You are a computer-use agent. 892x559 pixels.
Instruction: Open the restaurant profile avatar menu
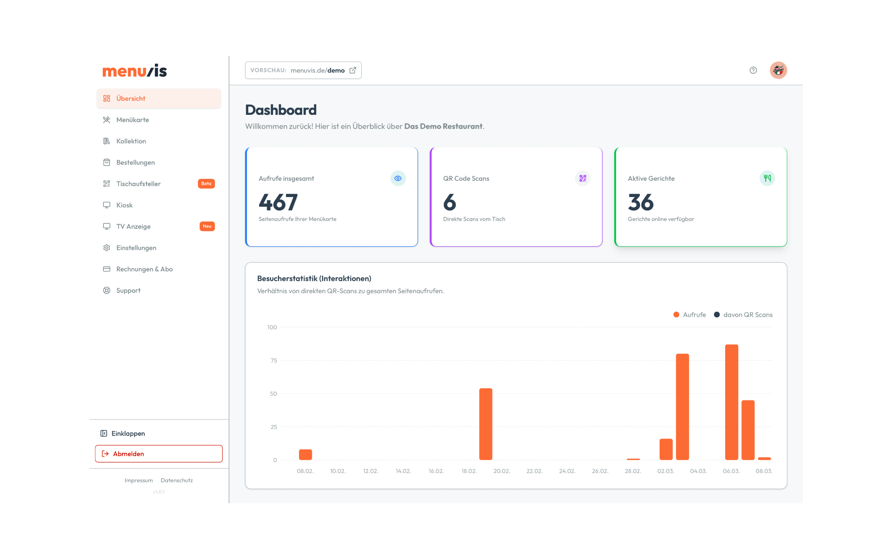point(778,70)
